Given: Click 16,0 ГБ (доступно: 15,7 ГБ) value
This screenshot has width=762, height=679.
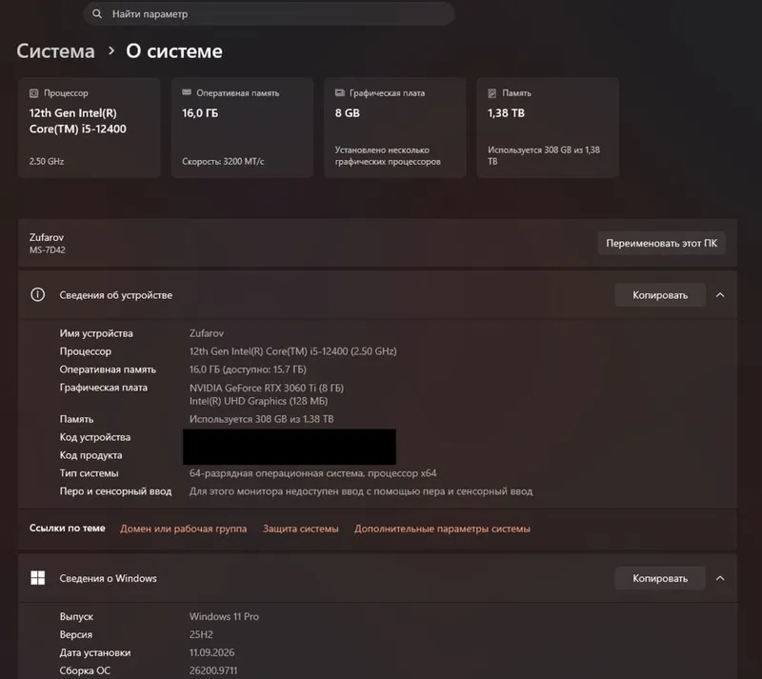Looking at the screenshot, I should tap(248, 369).
